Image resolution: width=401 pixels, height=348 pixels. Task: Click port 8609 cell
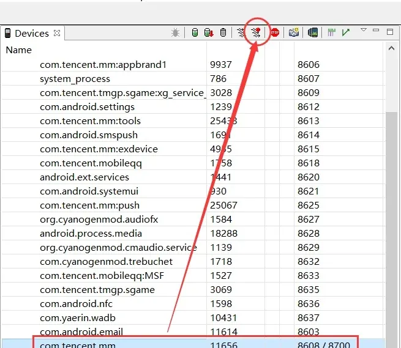(x=309, y=93)
